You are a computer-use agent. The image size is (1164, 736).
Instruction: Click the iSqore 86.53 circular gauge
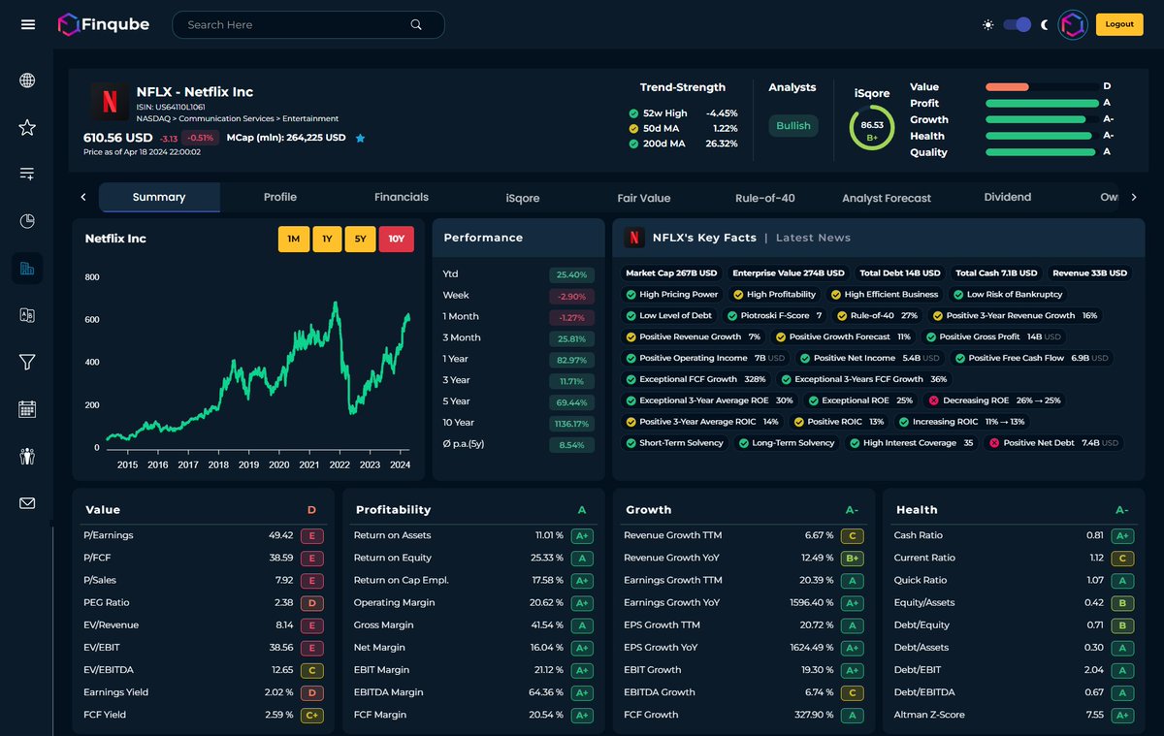pyautogui.click(x=872, y=128)
